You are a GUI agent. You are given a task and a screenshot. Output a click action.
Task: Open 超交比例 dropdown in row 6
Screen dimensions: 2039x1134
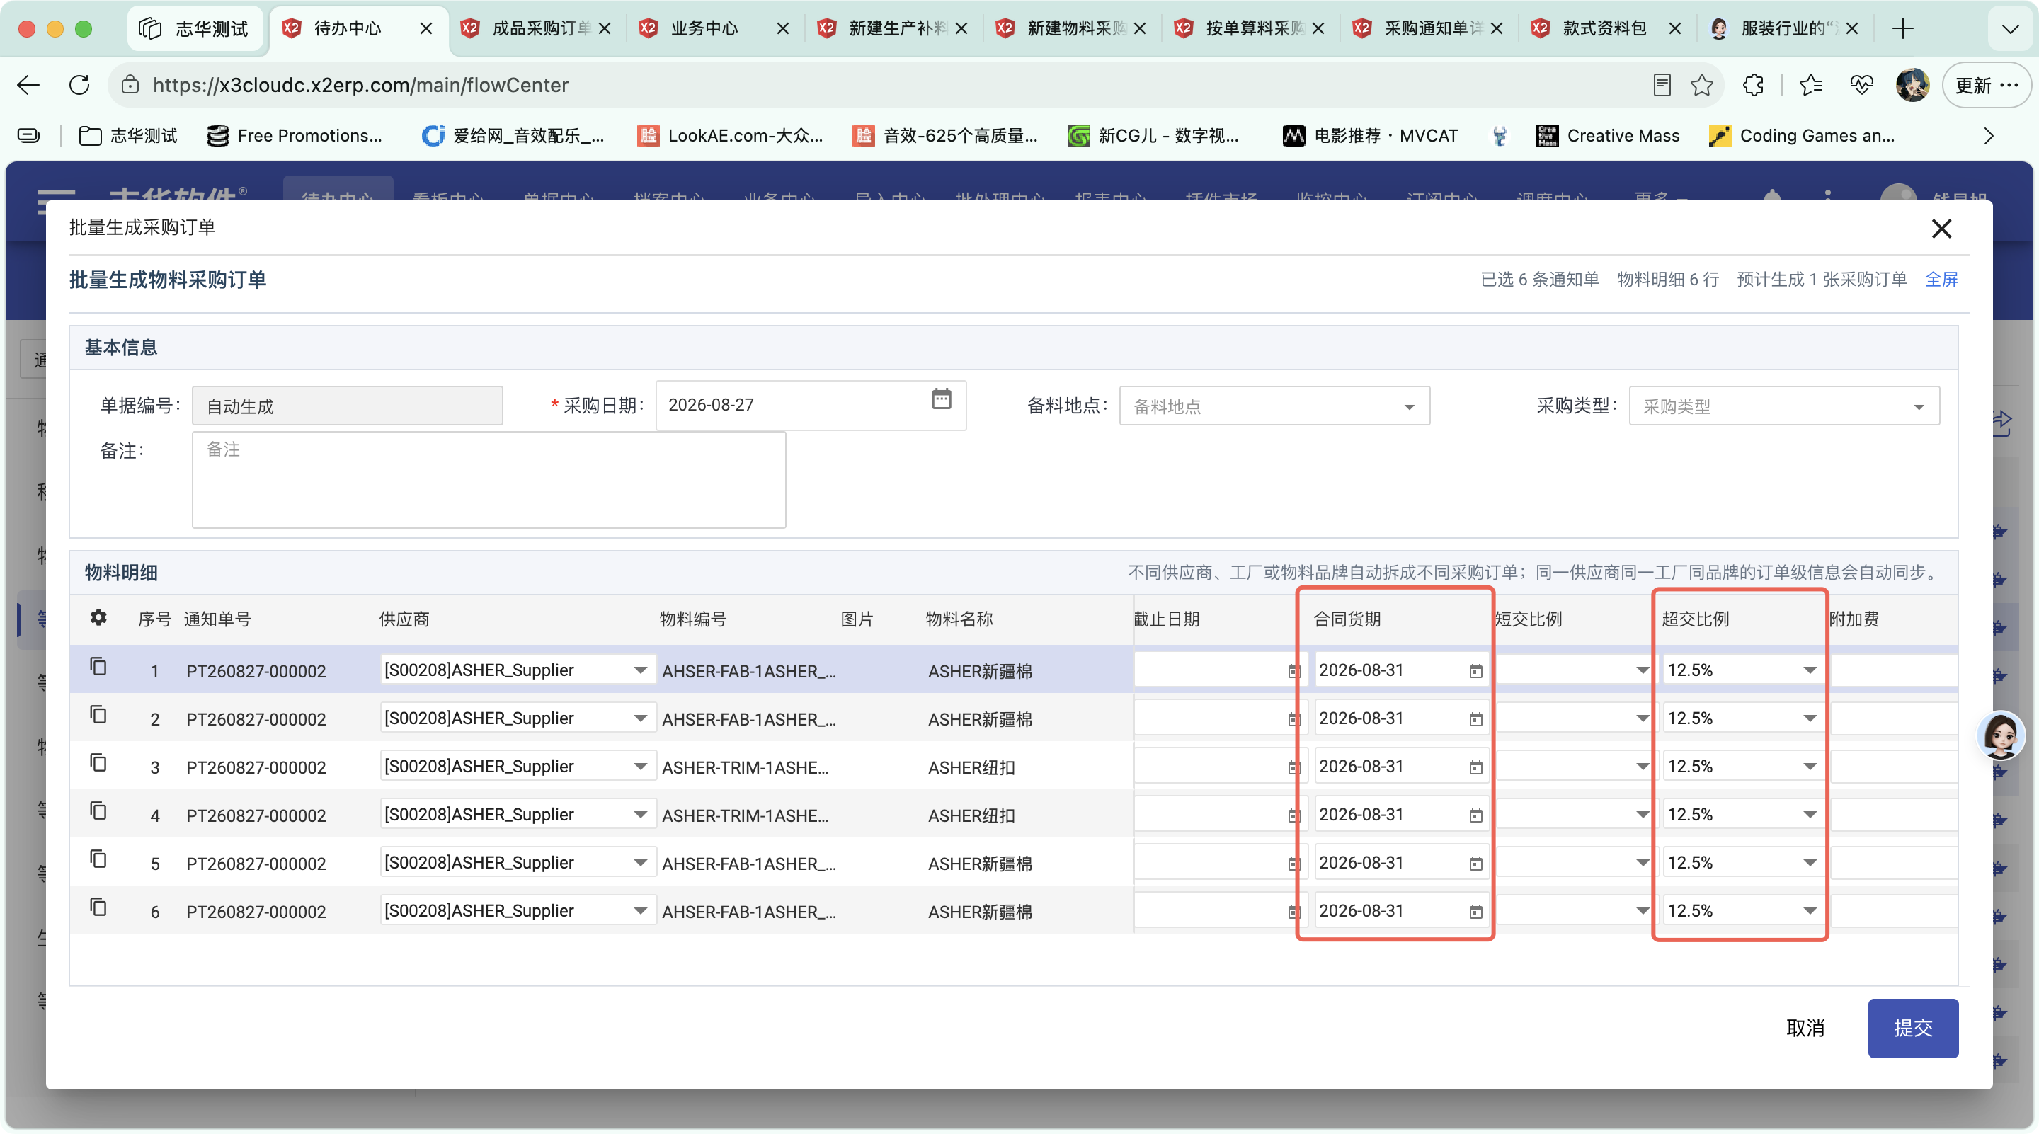(x=1810, y=911)
